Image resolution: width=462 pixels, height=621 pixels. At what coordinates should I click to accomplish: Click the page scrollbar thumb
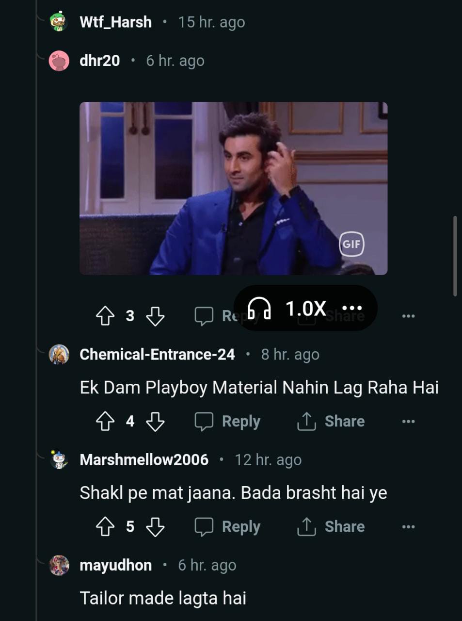pyautogui.click(x=455, y=256)
